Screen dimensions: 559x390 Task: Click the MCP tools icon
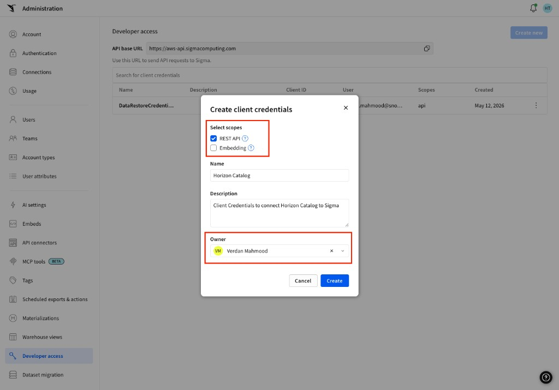pyautogui.click(x=13, y=261)
